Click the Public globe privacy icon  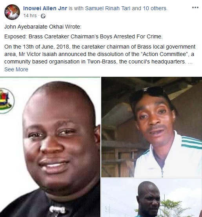43,16
